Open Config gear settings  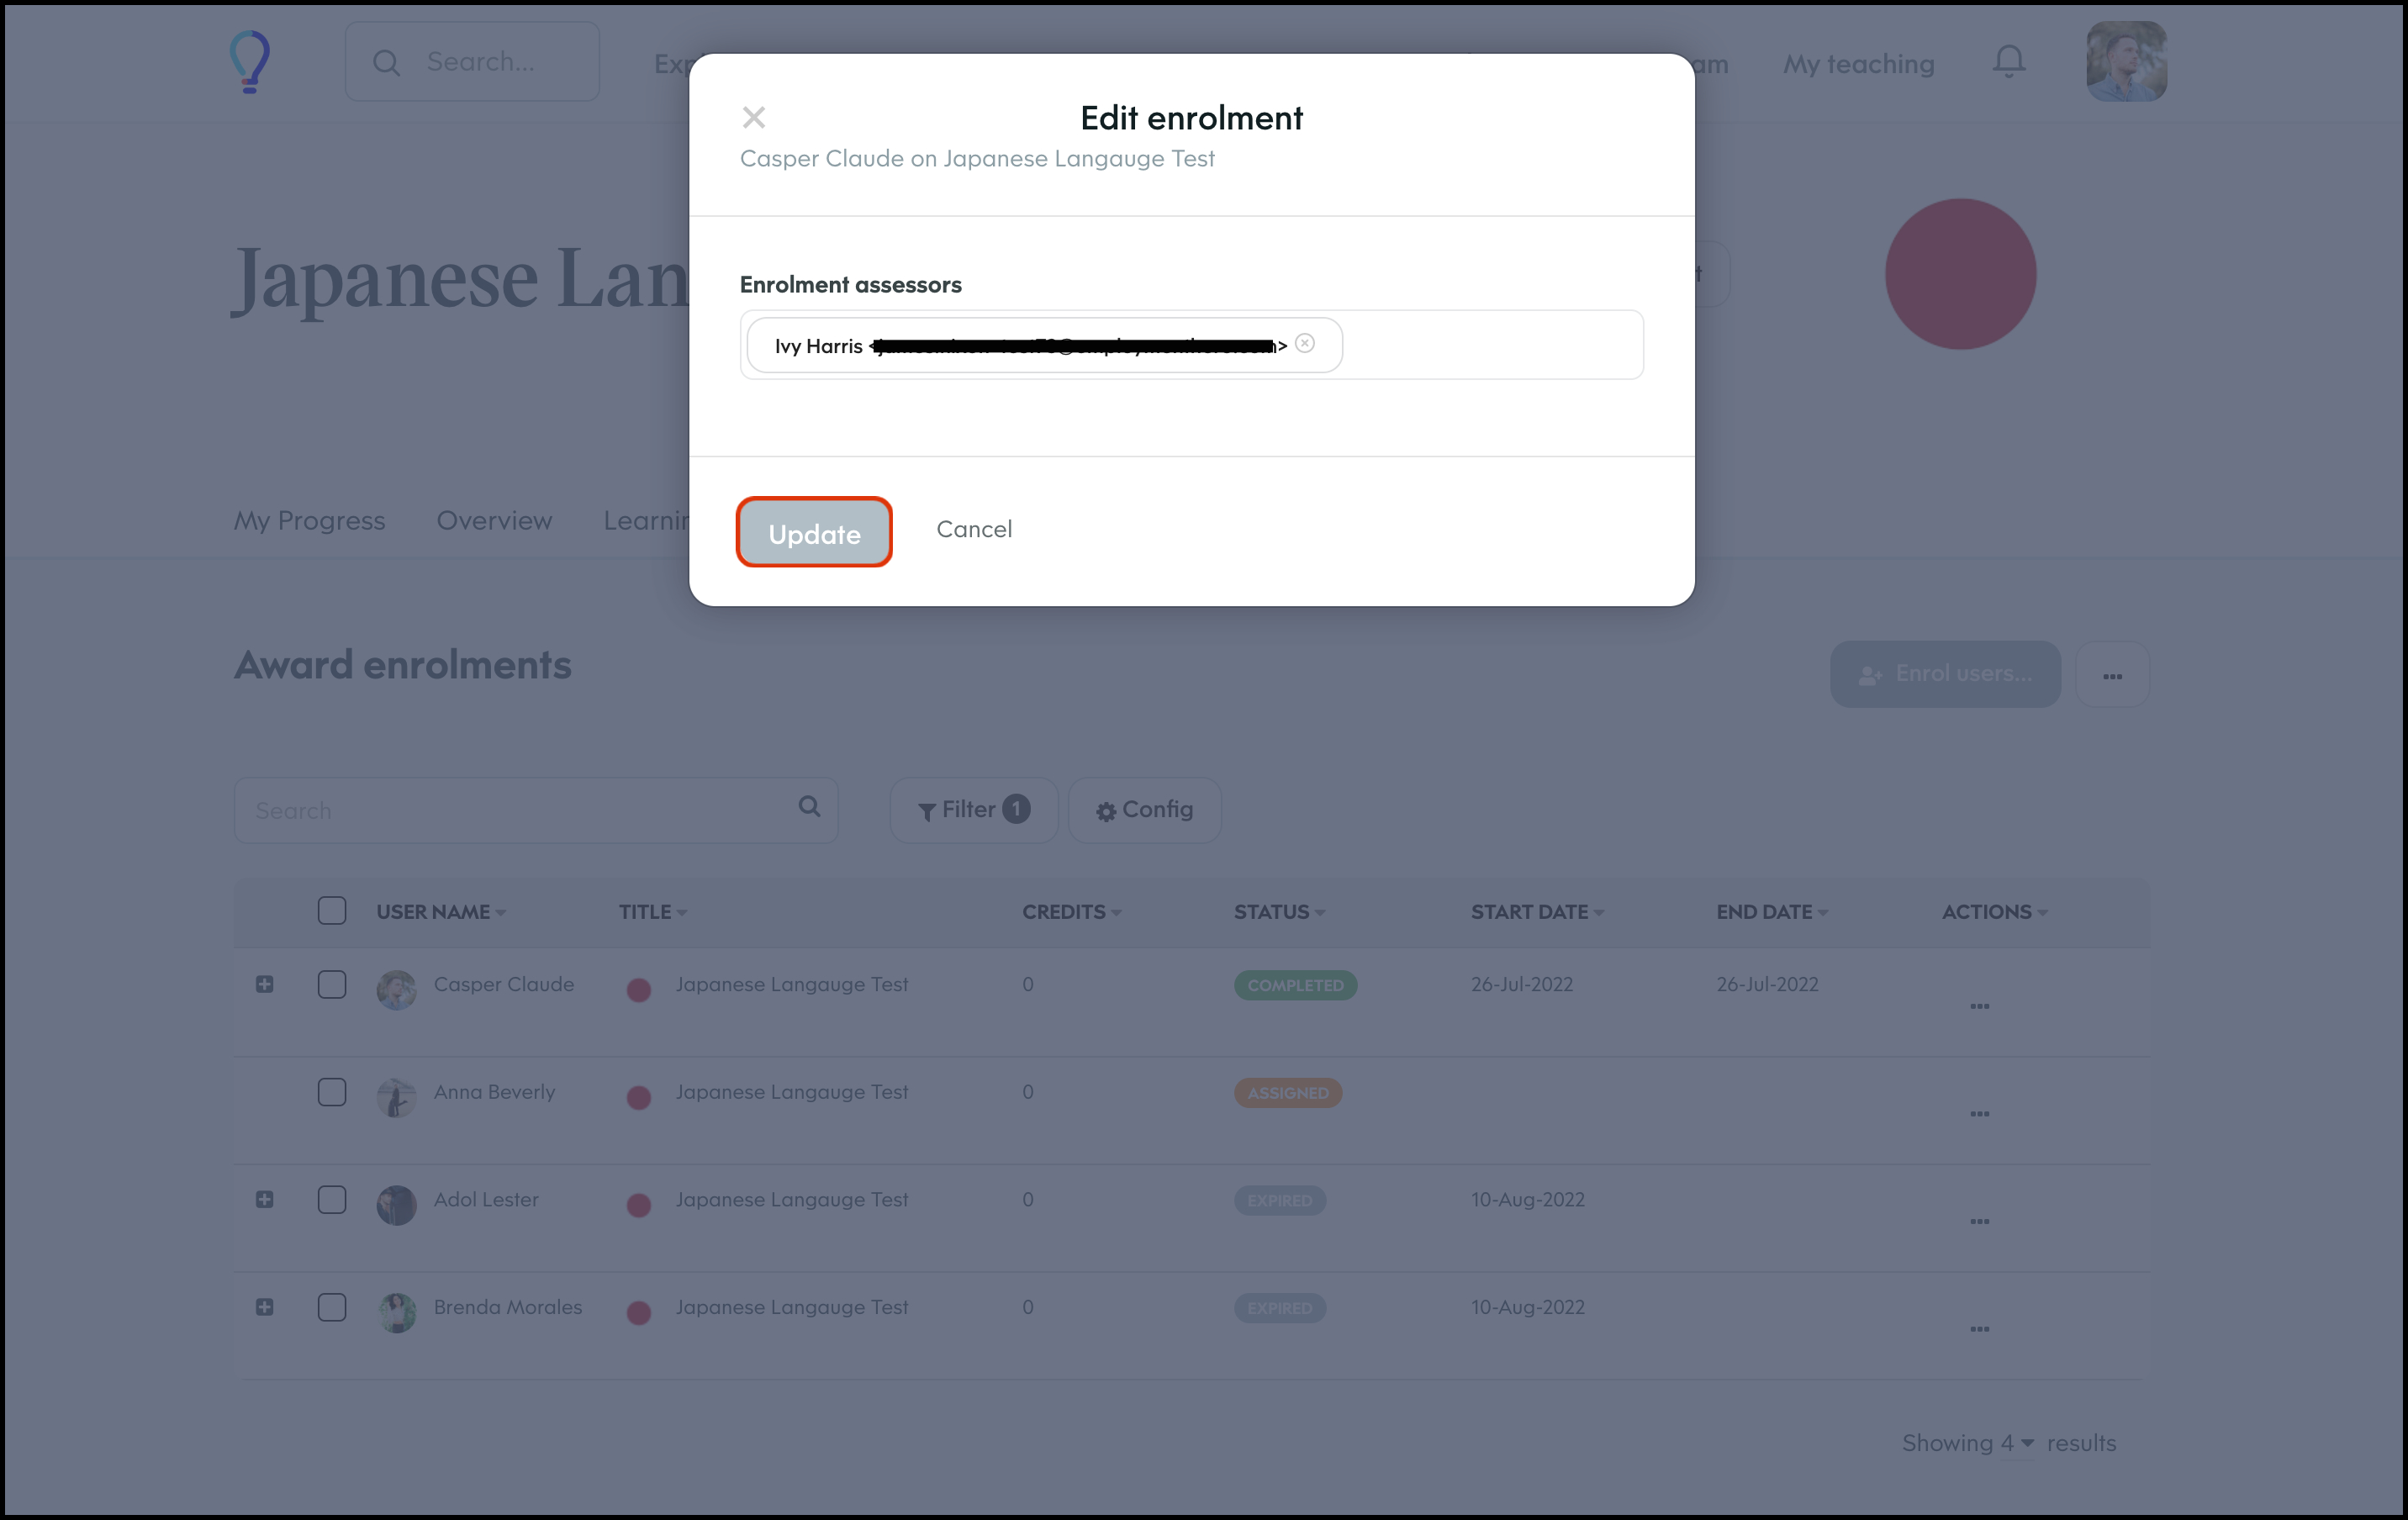point(1144,810)
